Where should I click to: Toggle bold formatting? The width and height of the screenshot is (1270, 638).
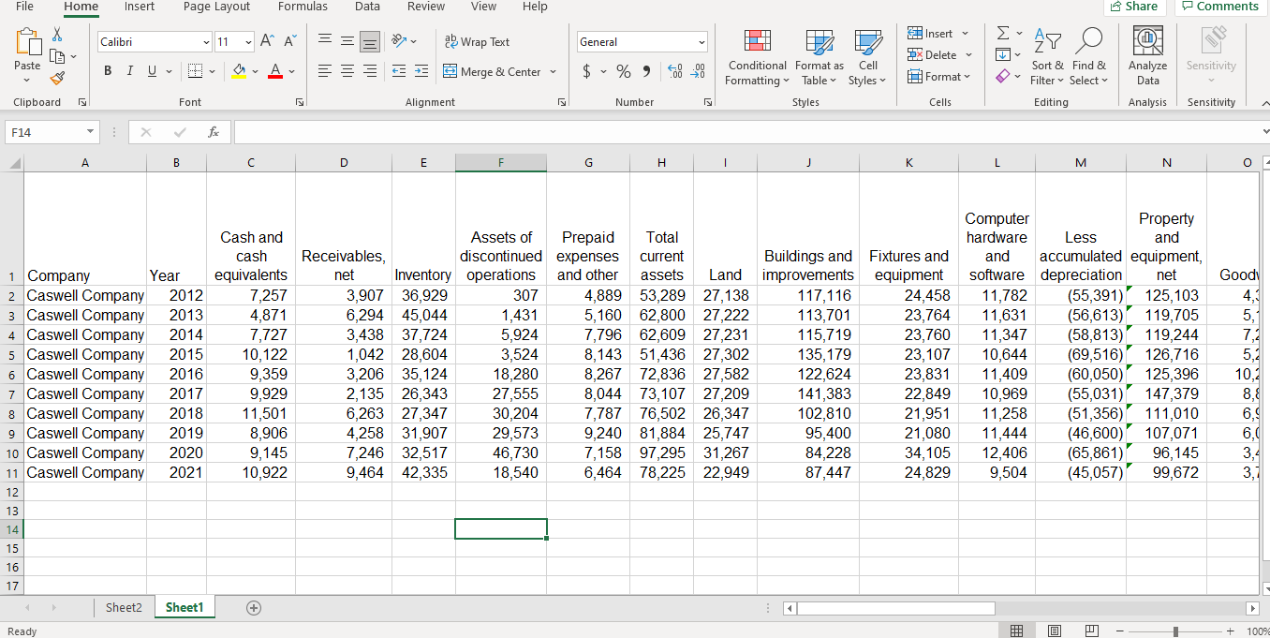[107, 70]
